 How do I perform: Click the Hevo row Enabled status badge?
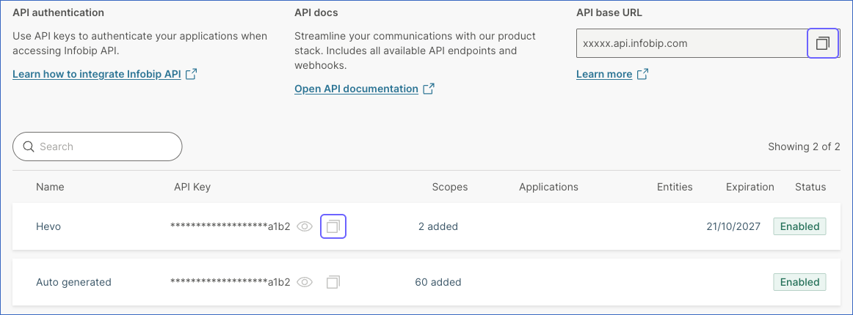point(799,226)
